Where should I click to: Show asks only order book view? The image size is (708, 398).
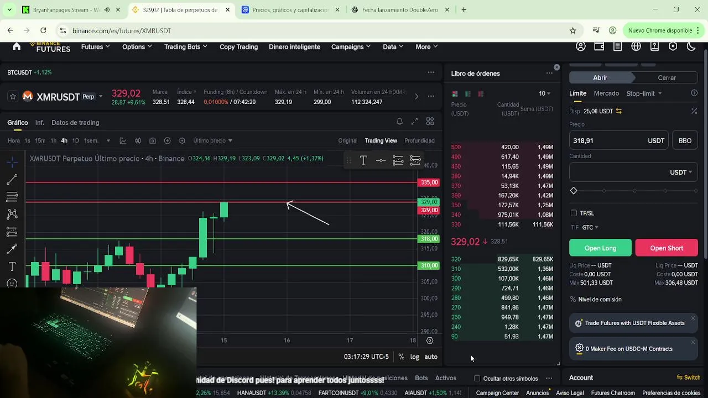point(481,94)
